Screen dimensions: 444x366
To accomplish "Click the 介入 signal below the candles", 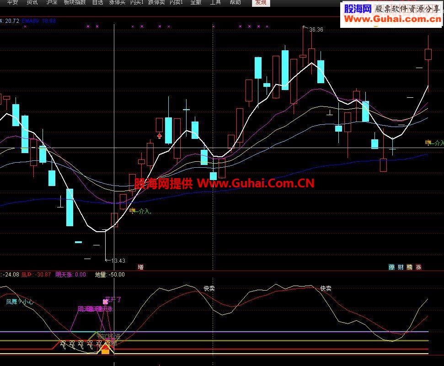I will (x=140, y=211).
